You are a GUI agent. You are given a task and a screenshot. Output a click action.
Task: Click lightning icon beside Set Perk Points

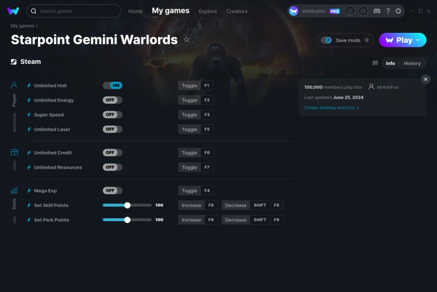[x=29, y=219]
